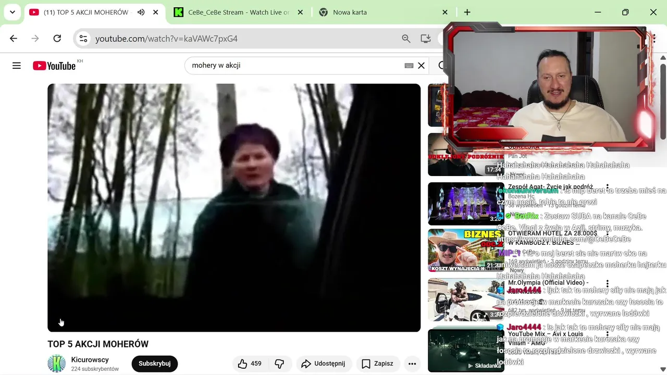This screenshot has height=375, width=667.
Task: Clear the YouTube search query
Action: [x=421, y=66]
